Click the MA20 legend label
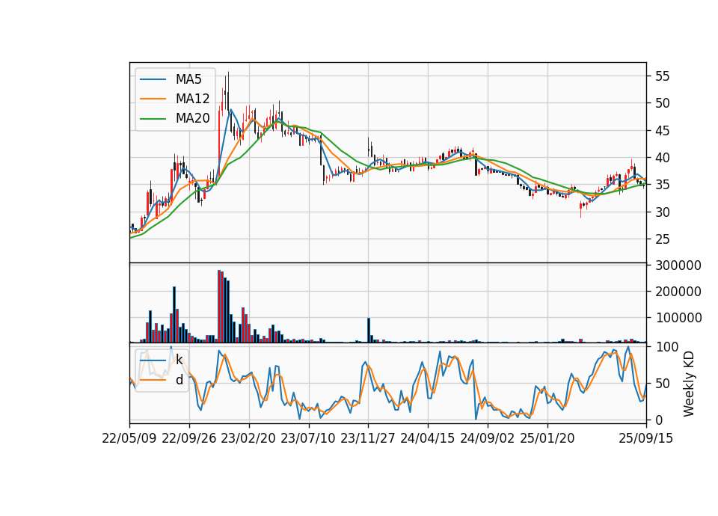The height and width of the screenshot is (516, 718). tap(192, 118)
